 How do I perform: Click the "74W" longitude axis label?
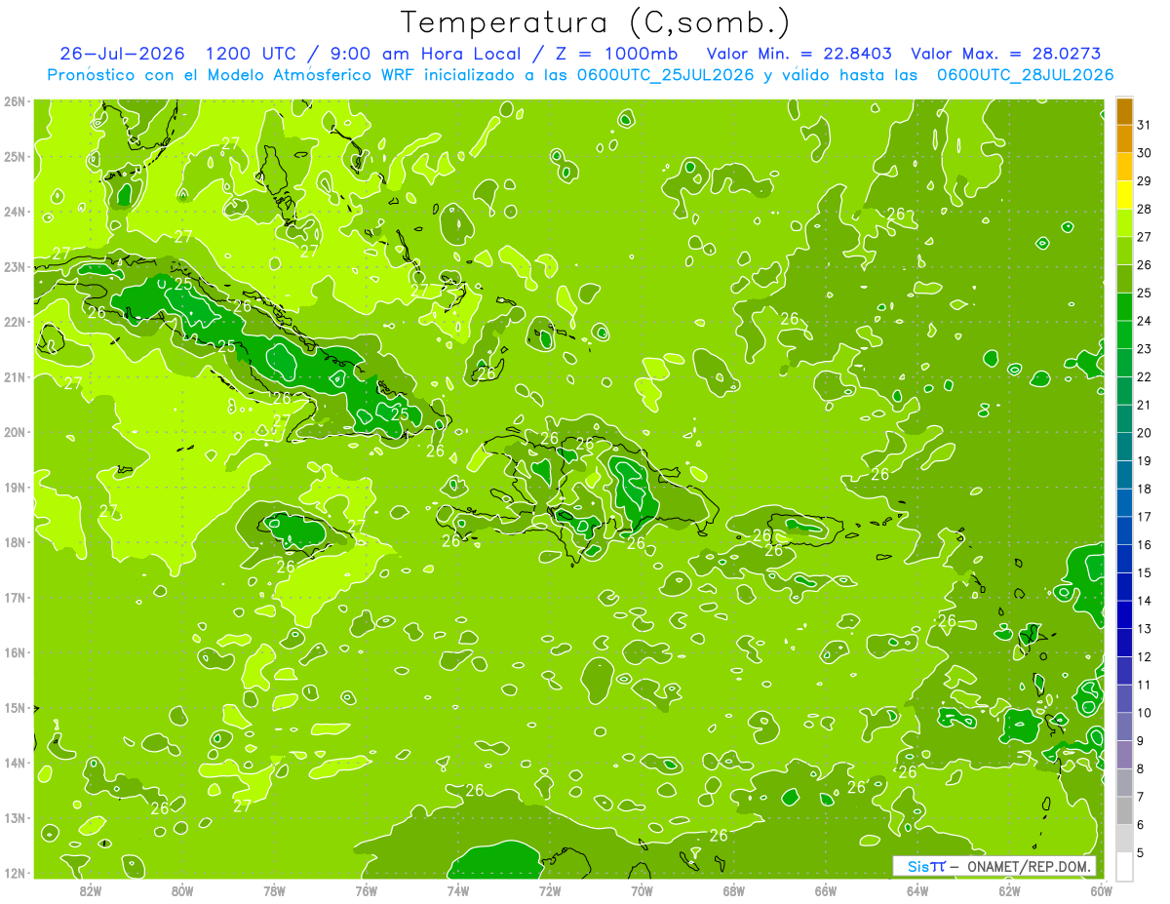[458, 891]
